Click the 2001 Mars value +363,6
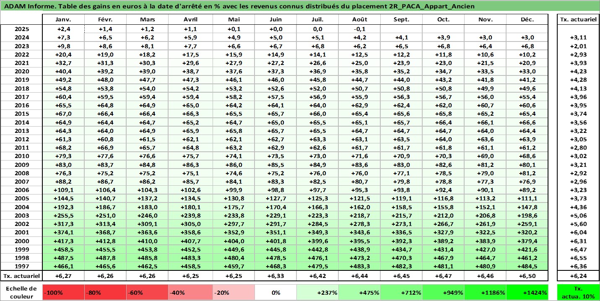The height and width of the screenshot is (301, 600). coord(147,232)
